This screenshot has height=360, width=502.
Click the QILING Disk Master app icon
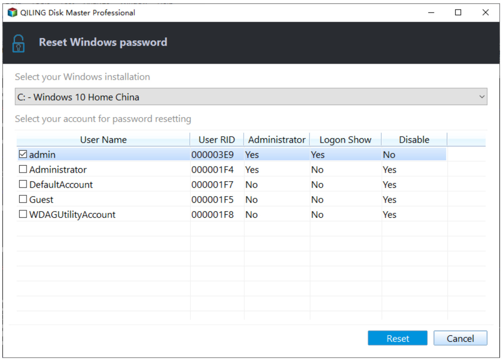click(12, 13)
